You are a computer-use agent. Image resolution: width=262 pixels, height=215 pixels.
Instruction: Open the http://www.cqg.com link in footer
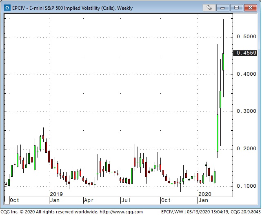pos(121,212)
